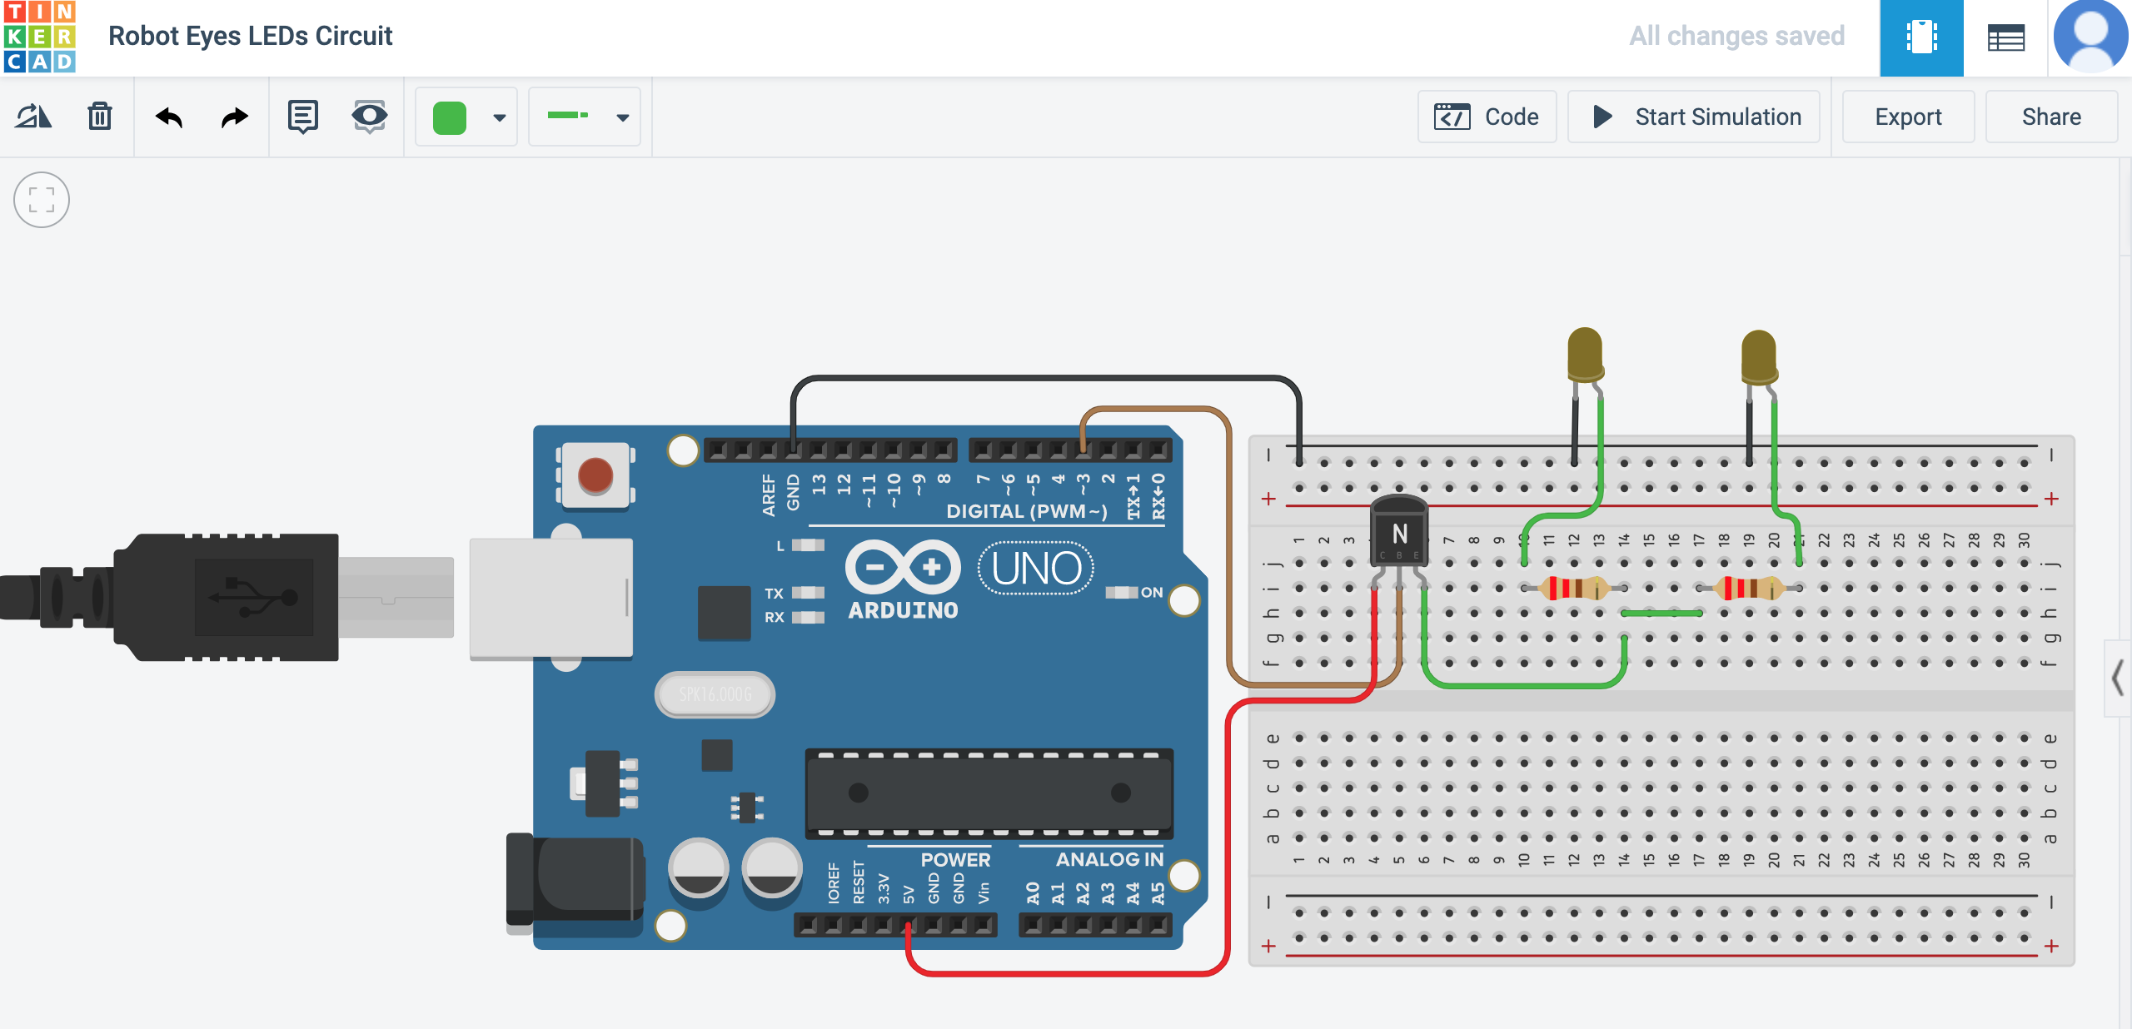
Task: Open the wire color dropdown
Action: pos(498,118)
